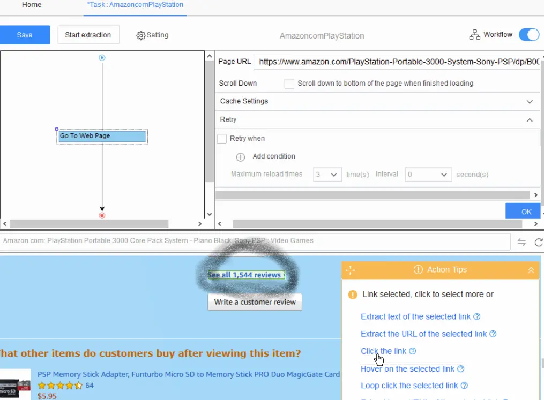Select the AmazoncomPlayStation task tab

pyautogui.click(x=135, y=5)
